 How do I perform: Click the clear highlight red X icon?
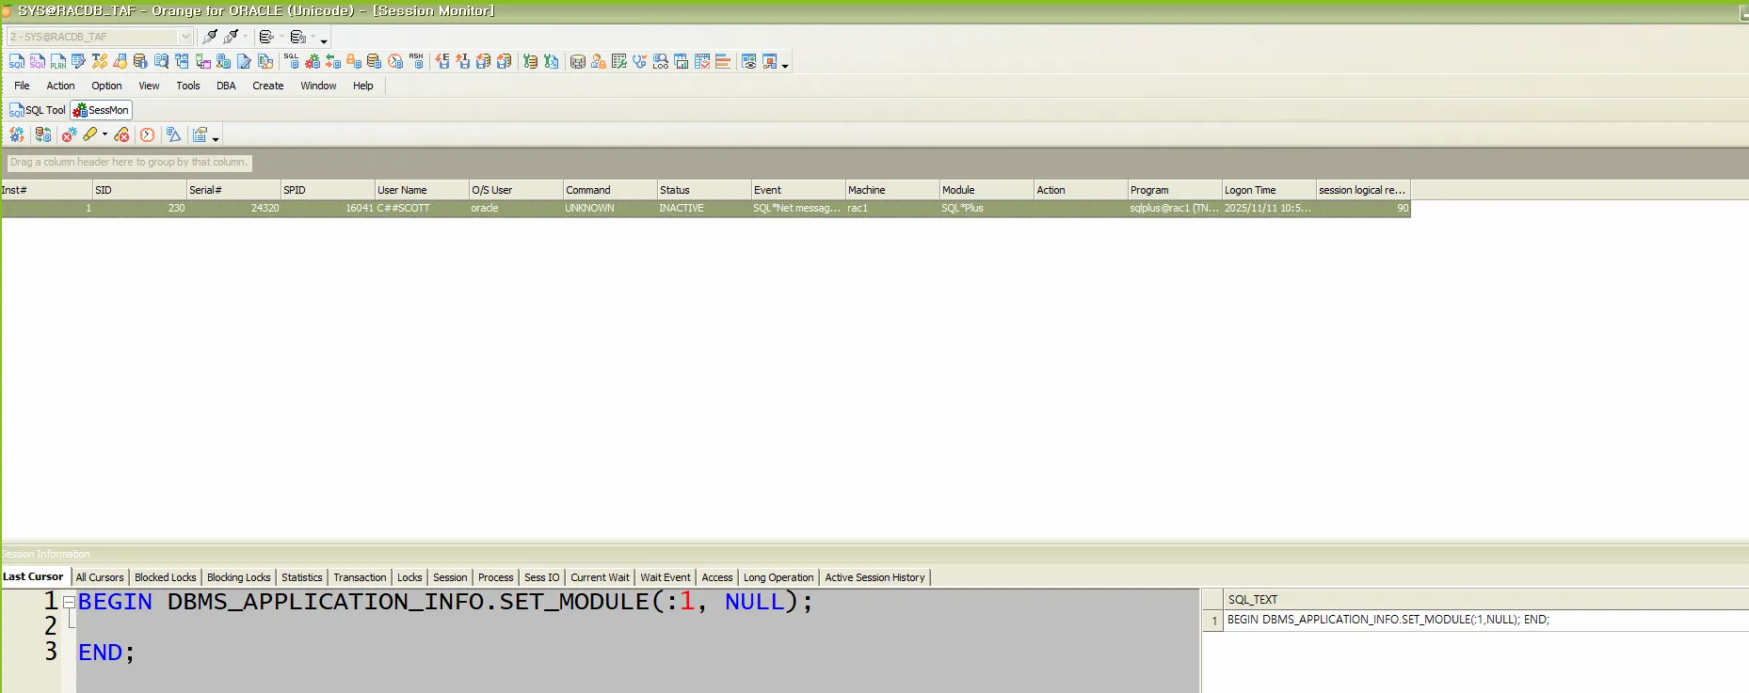pos(121,134)
